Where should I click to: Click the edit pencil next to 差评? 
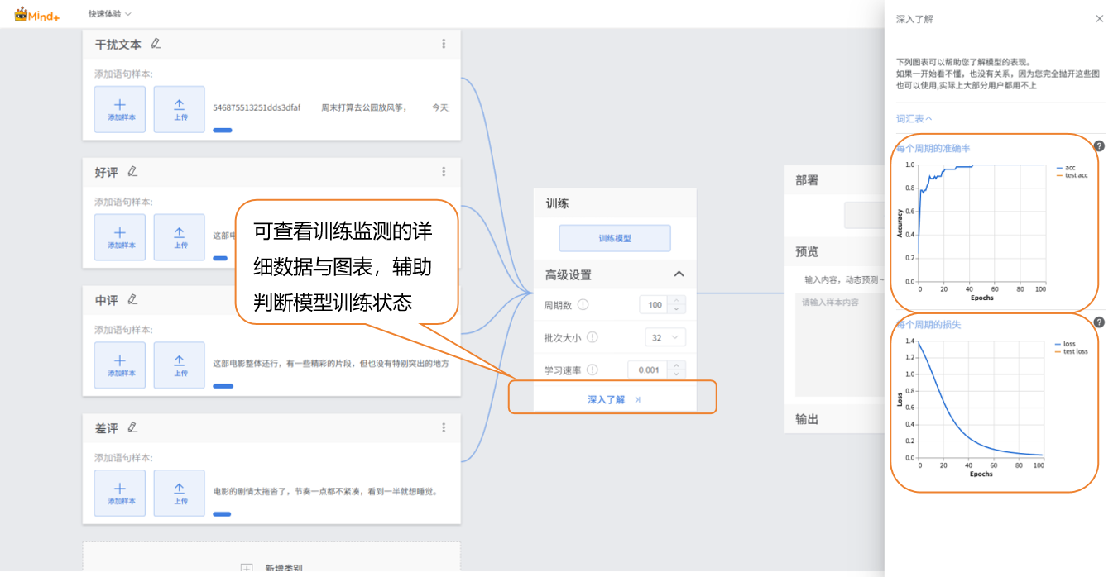coord(132,427)
